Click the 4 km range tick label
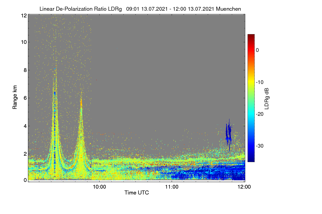The height and width of the screenshot is (214, 322). [x=25, y=126]
